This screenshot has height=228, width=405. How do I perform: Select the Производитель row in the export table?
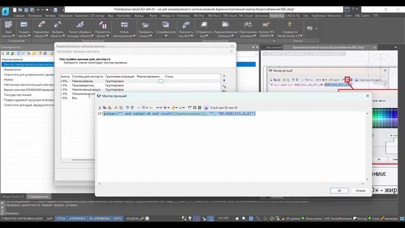click(140, 85)
